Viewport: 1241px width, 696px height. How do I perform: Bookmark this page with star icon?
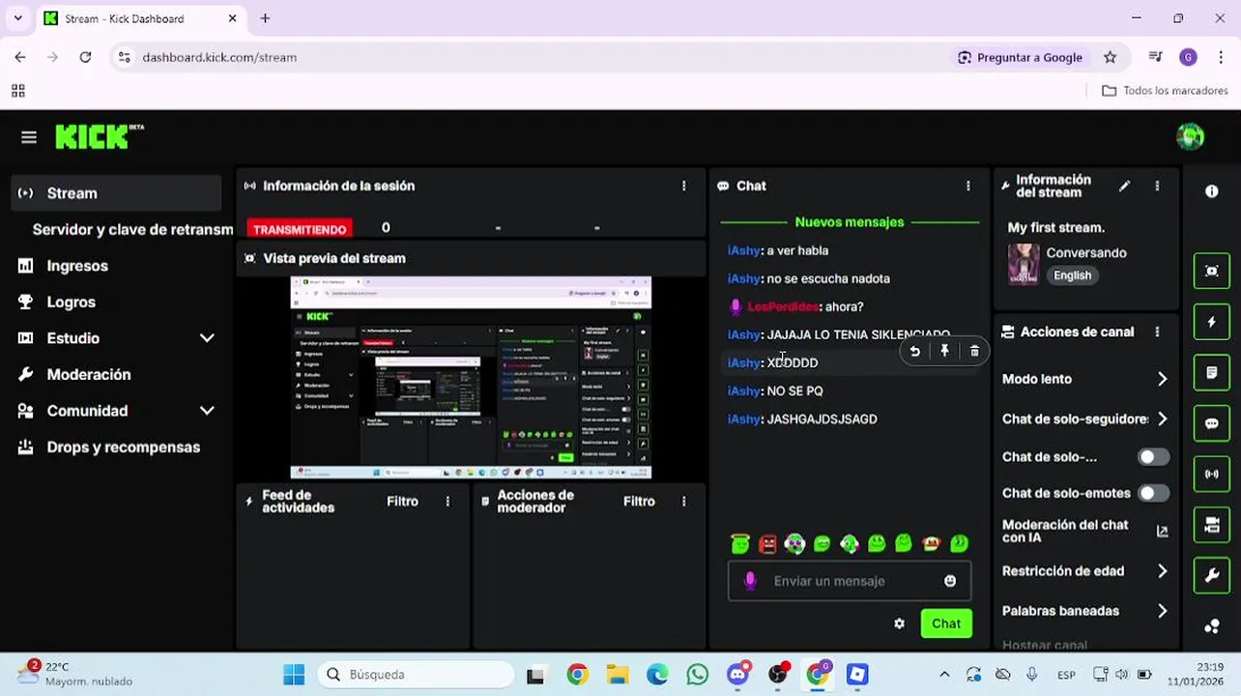[x=1110, y=57]
